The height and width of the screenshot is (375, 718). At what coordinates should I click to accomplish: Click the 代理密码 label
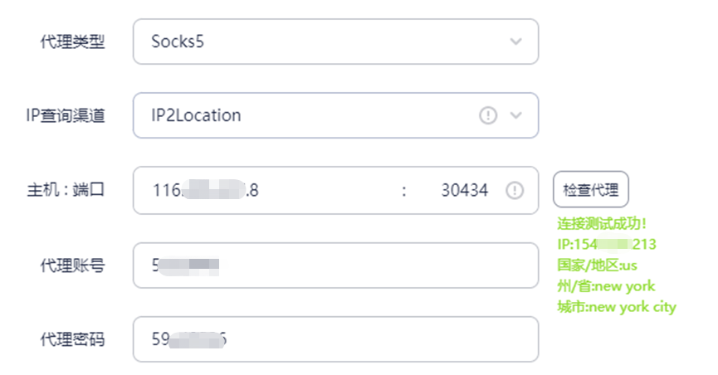click(73, 339)
